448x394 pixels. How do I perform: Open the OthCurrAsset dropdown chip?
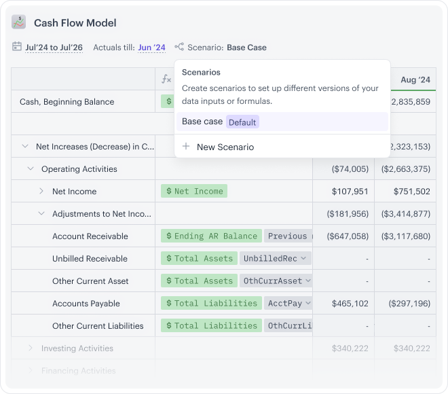pyautogui.click(x=276, y=281)
